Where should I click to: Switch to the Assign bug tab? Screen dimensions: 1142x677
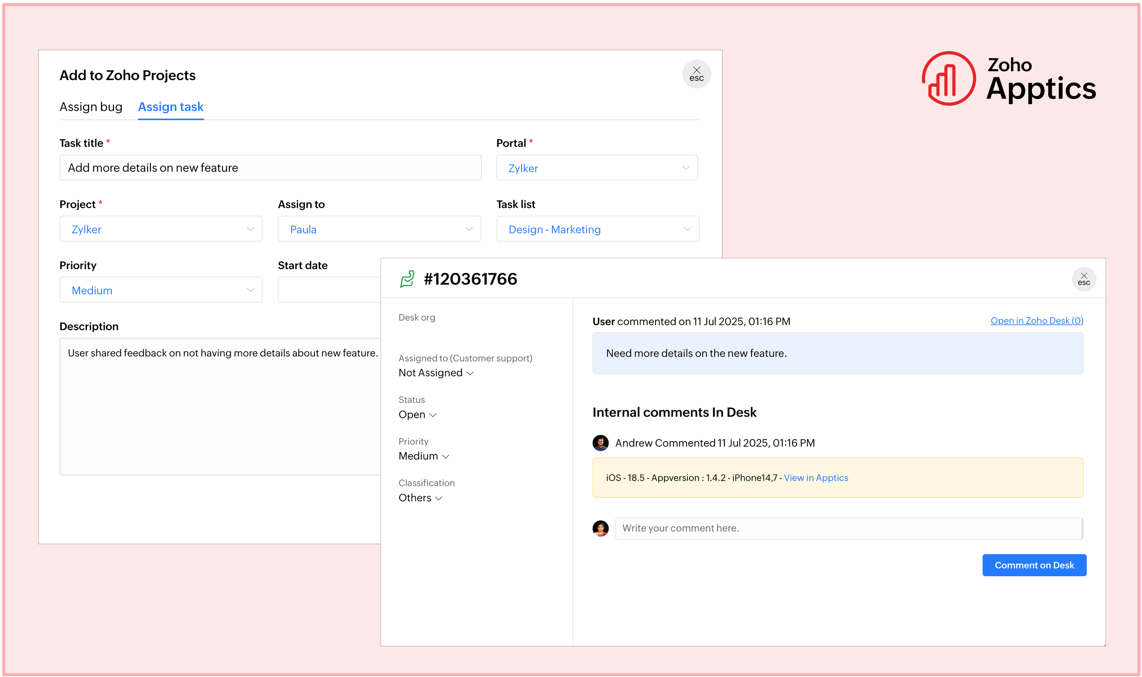[x=91, y=107]
